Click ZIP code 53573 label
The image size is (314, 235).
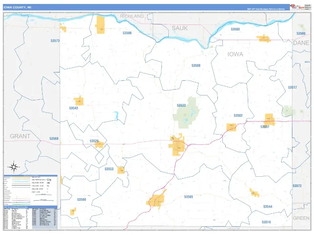pos(55,41)
